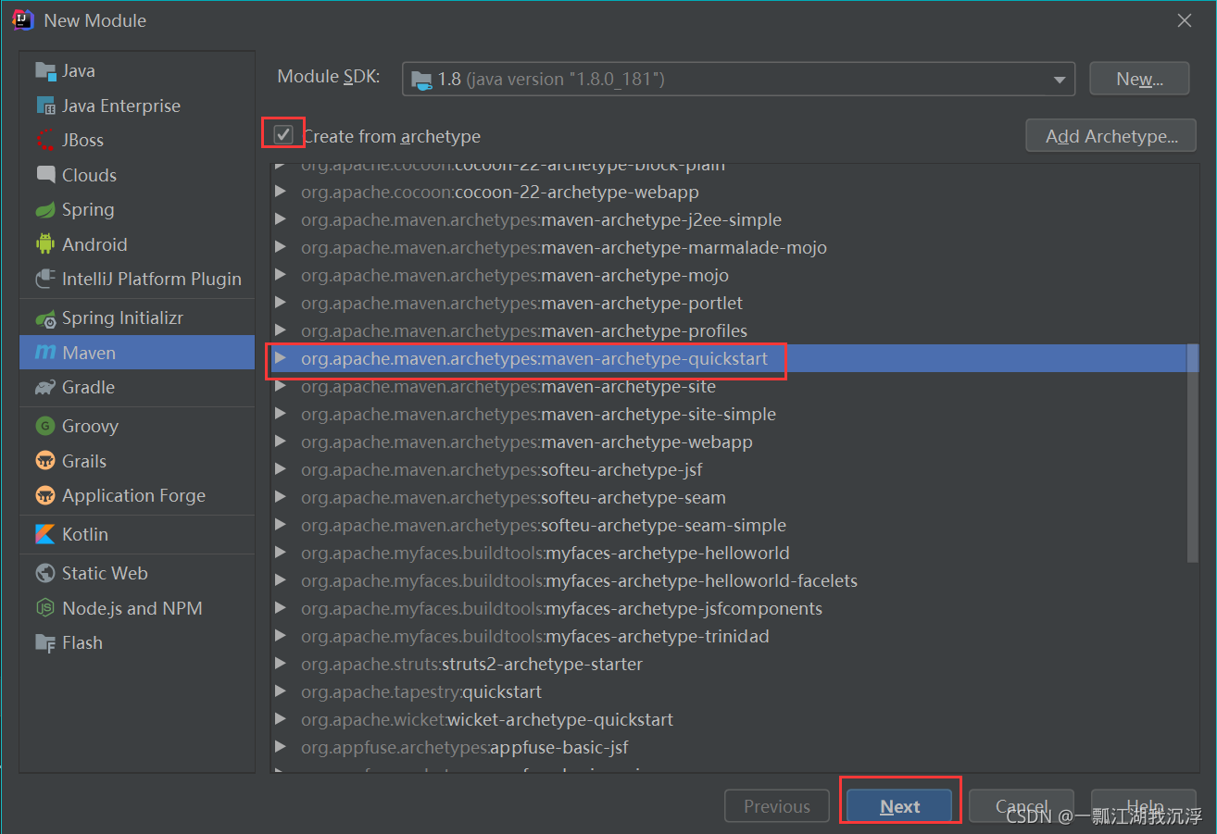The width and height of the screenshot is (1217, 834).
Task: Click the Java module type icon
Action: pyautogui.click(x=45, y=71)
